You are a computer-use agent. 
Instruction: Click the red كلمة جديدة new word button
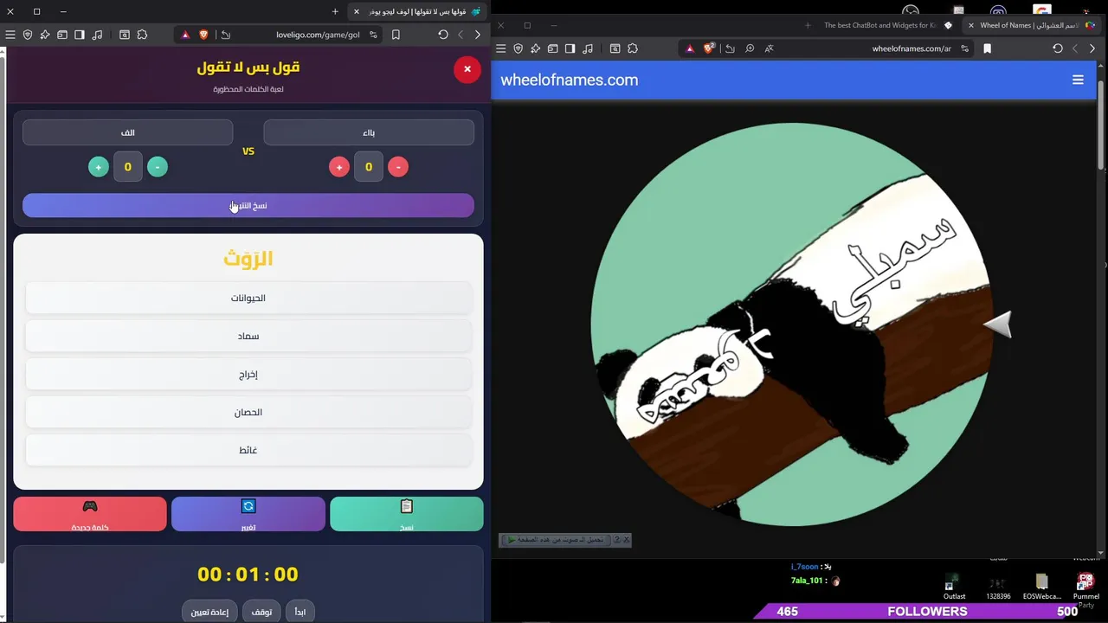[90, 514]
